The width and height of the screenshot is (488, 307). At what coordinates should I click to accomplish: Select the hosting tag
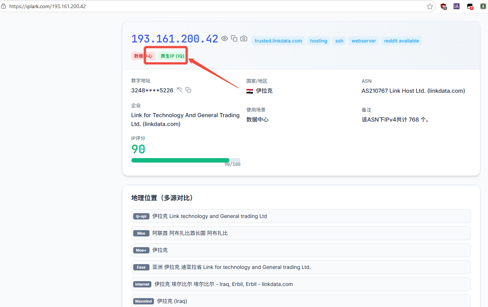point(319,41)
